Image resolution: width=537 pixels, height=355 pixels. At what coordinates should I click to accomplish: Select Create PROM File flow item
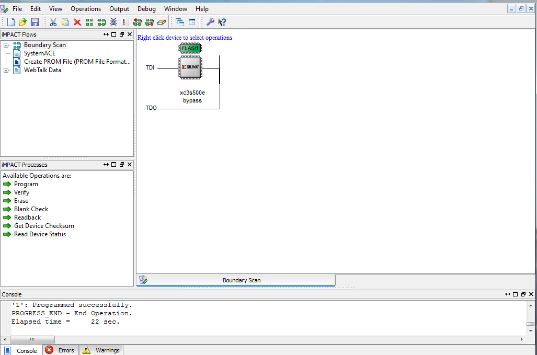[x=77, y=62]
